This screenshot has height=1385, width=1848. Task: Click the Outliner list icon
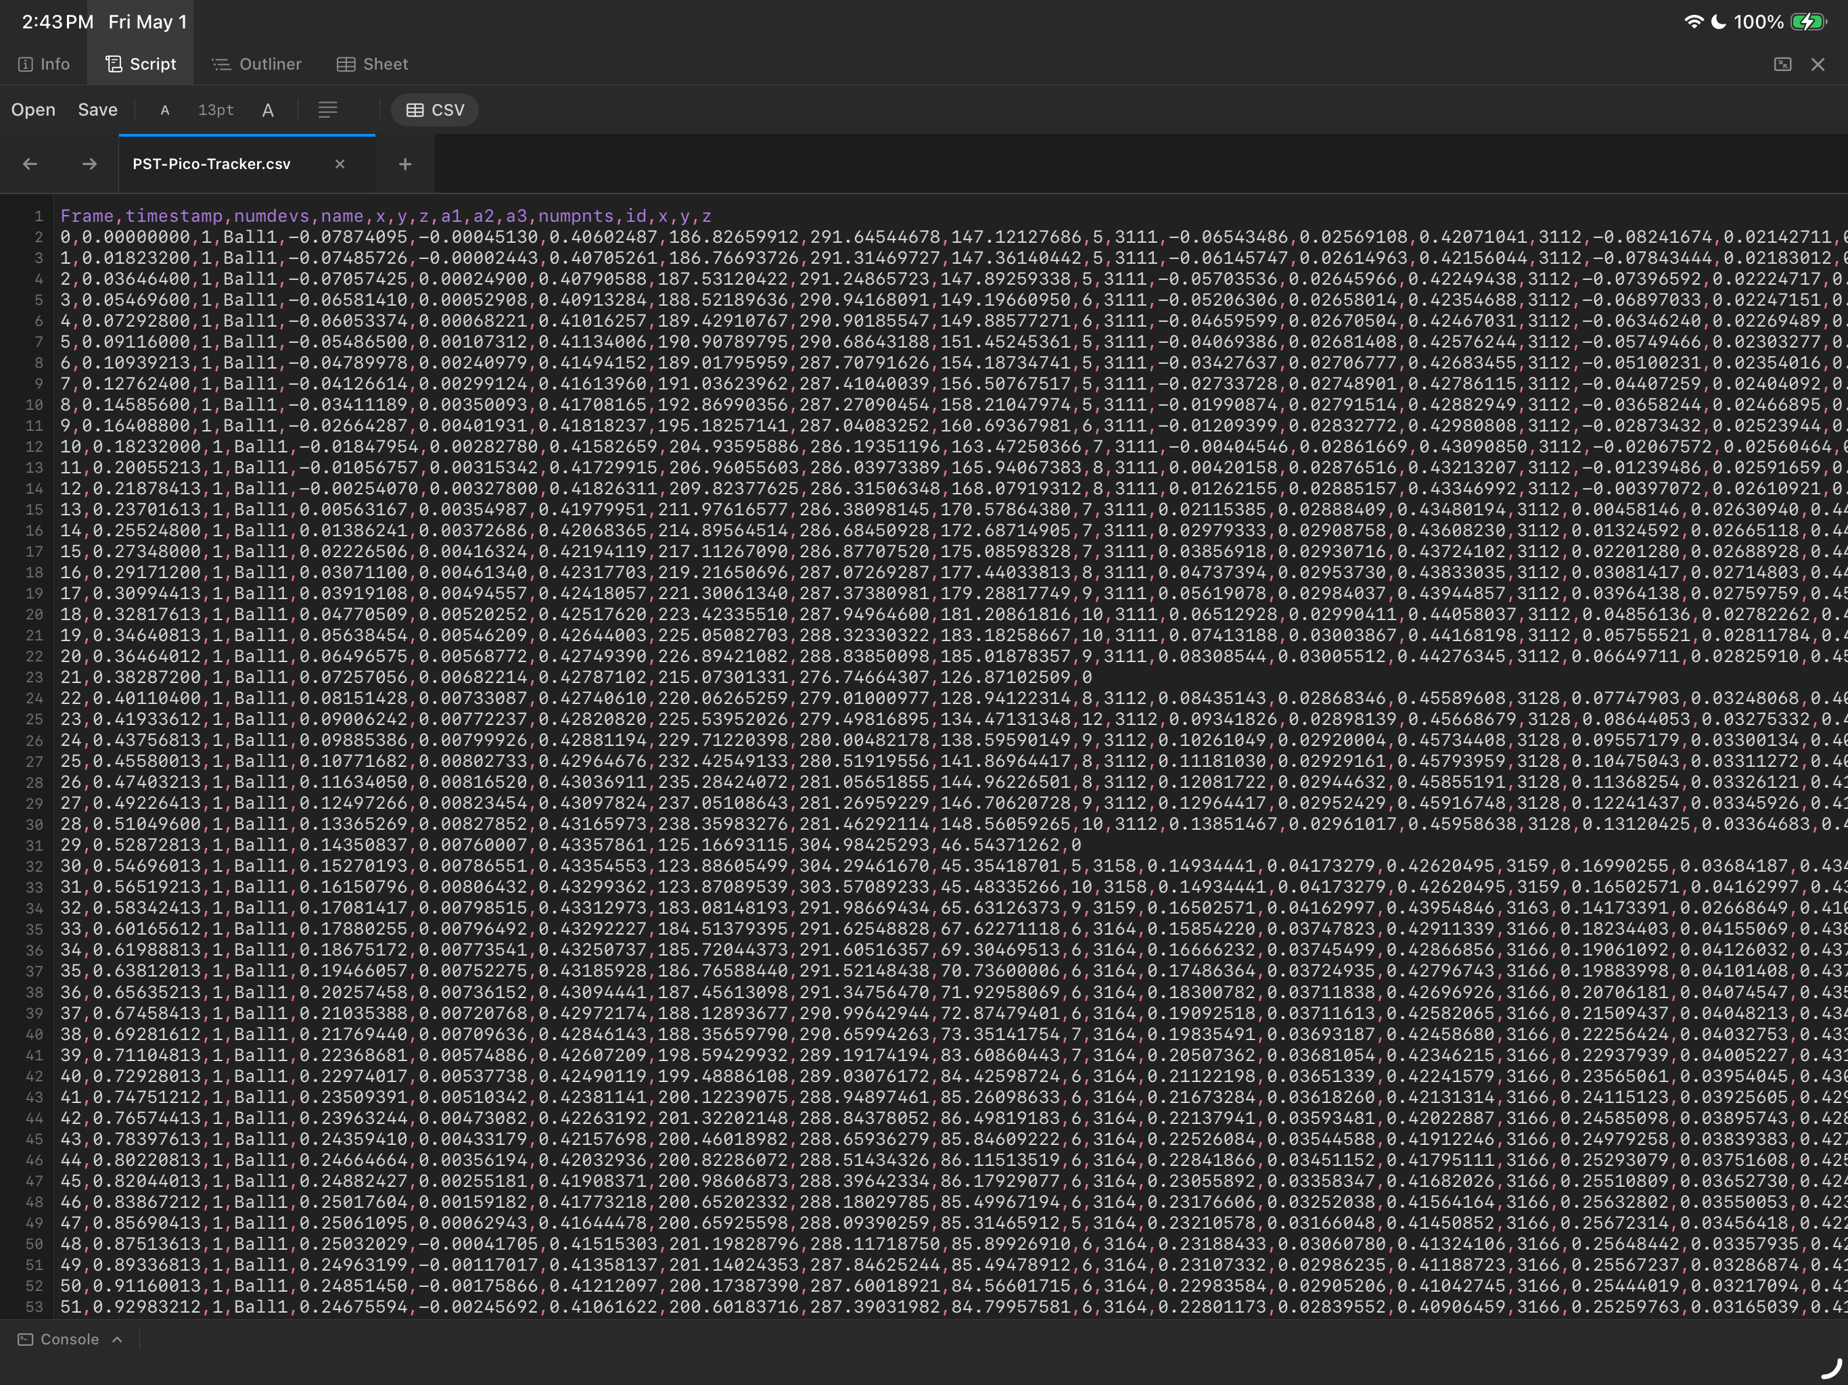221,64
